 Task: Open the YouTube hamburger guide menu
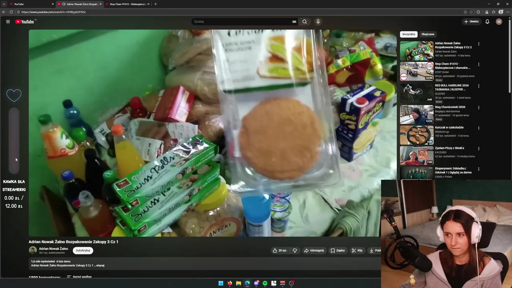(x=8, y=22)
